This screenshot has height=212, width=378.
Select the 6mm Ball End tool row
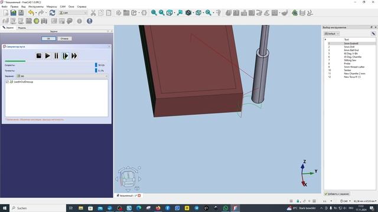pyautogui.click(x=350, y=50)
